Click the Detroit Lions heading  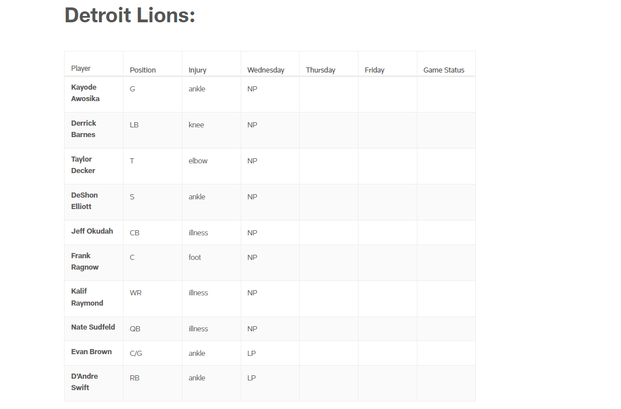click(x=130, y=15)
